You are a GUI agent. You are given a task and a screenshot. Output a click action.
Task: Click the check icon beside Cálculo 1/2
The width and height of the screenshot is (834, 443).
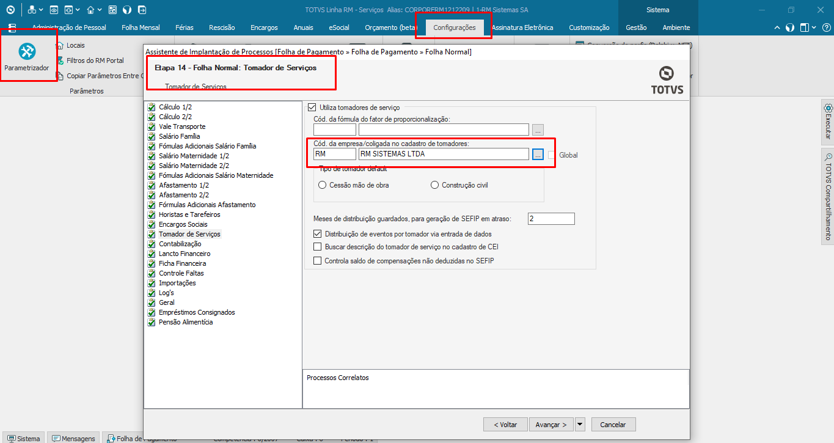tap(152, 107)
